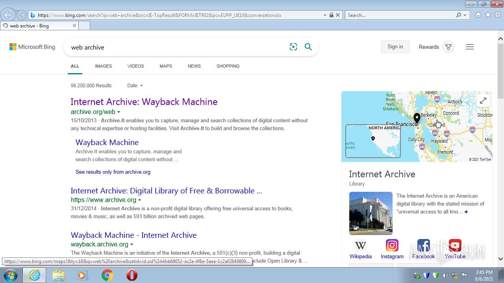The image size is (504, 283).
Task: Open the Windows Start menu
Action: coord(11,275)
